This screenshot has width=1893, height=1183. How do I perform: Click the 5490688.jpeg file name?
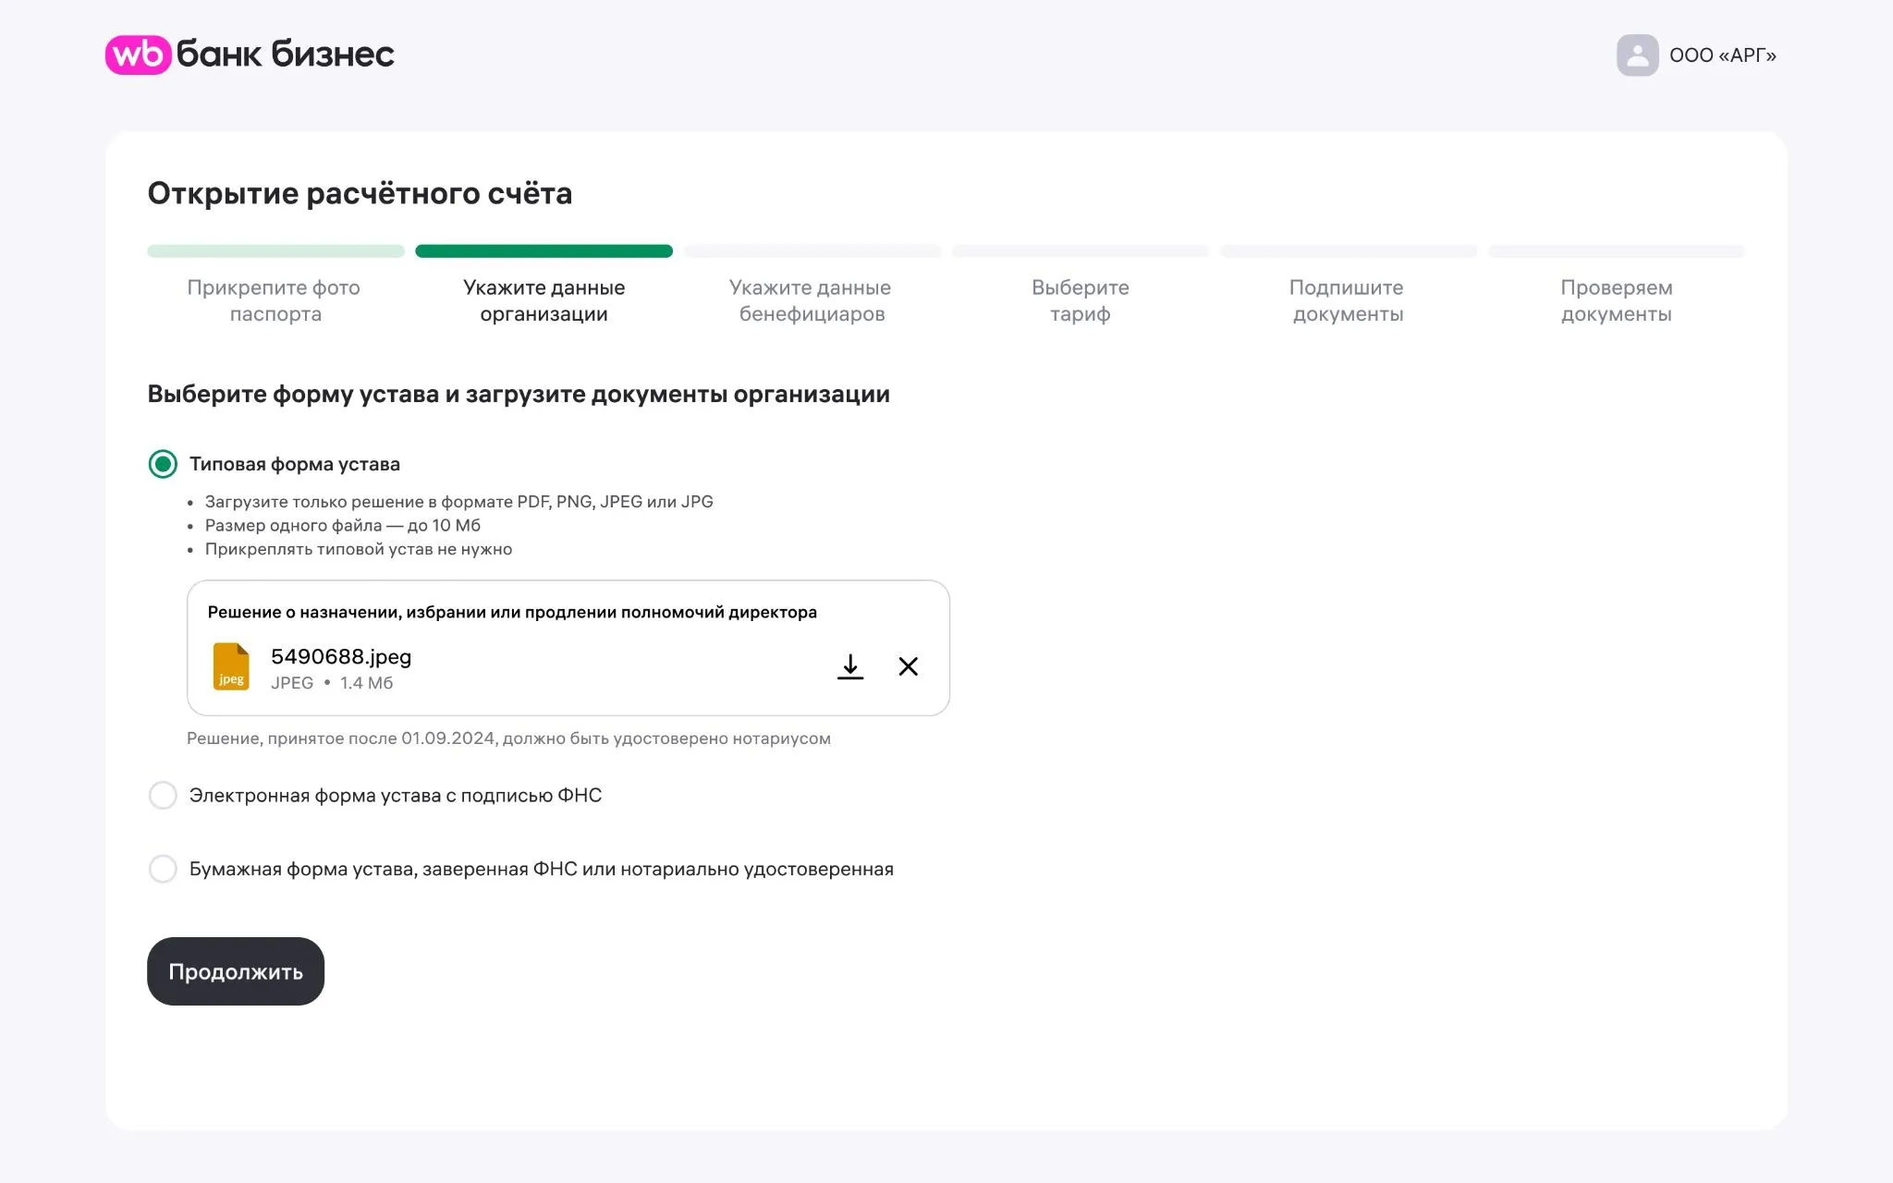pos(341,657)
